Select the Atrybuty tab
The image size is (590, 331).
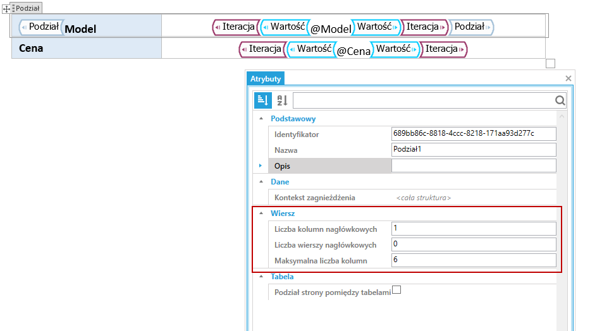click(266, 79)
